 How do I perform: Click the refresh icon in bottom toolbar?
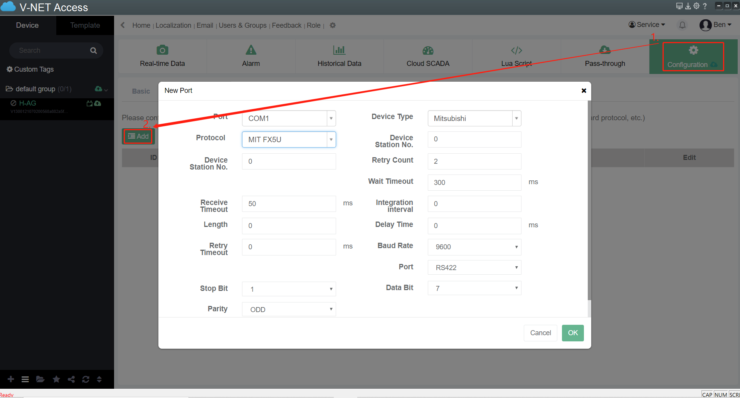[x=86, y=379]
